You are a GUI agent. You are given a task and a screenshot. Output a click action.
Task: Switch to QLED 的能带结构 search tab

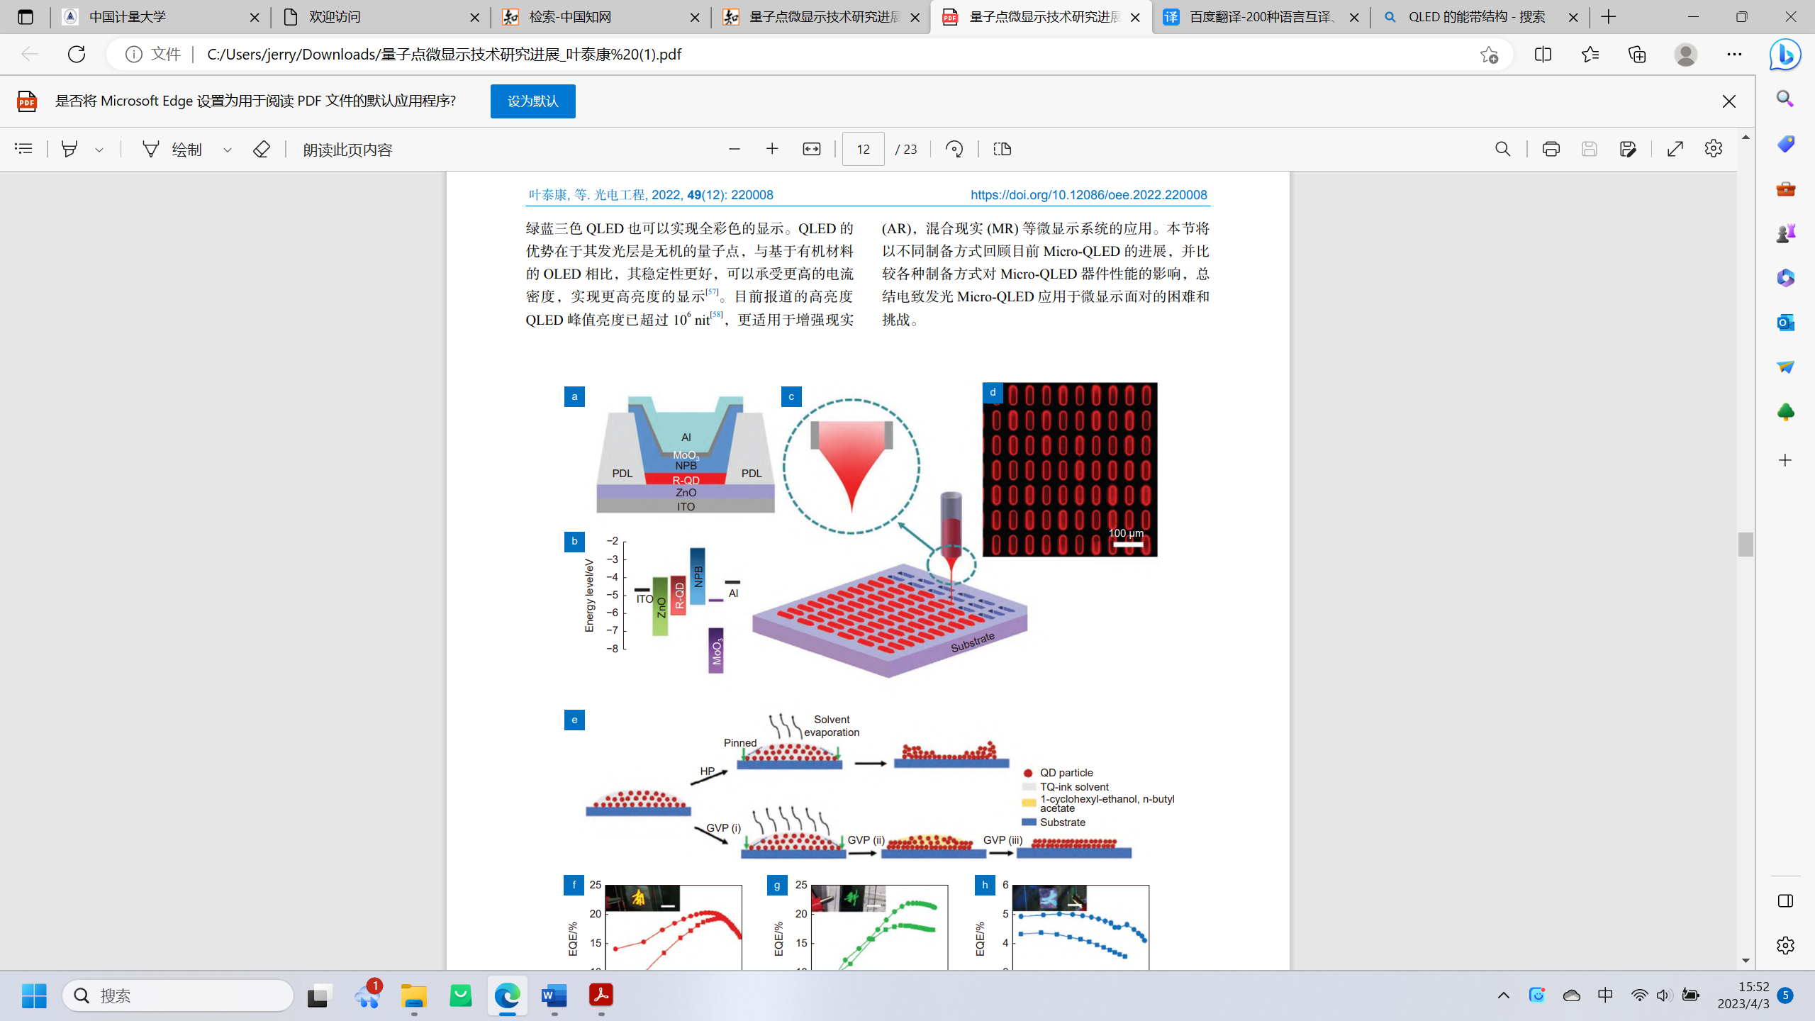(1480, 17)
